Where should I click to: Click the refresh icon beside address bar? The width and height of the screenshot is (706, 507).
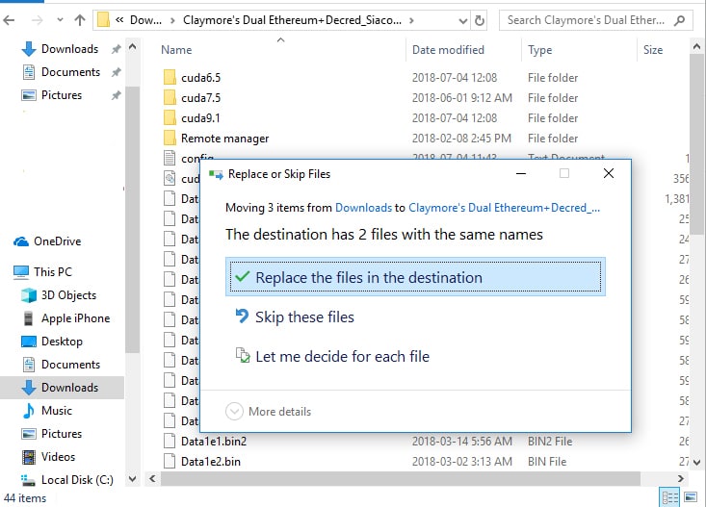(480, 19)
